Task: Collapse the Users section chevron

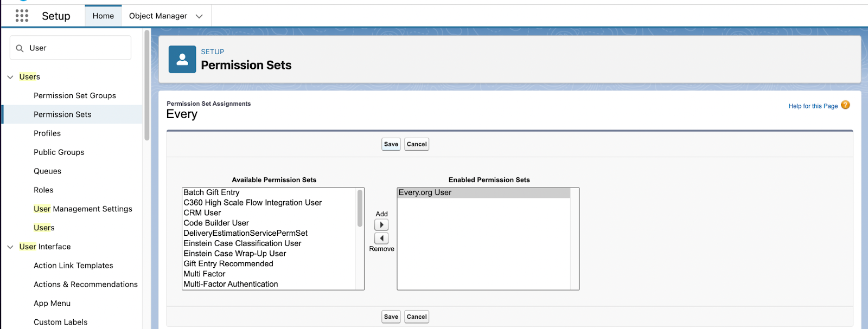Action: coord(10,77)
